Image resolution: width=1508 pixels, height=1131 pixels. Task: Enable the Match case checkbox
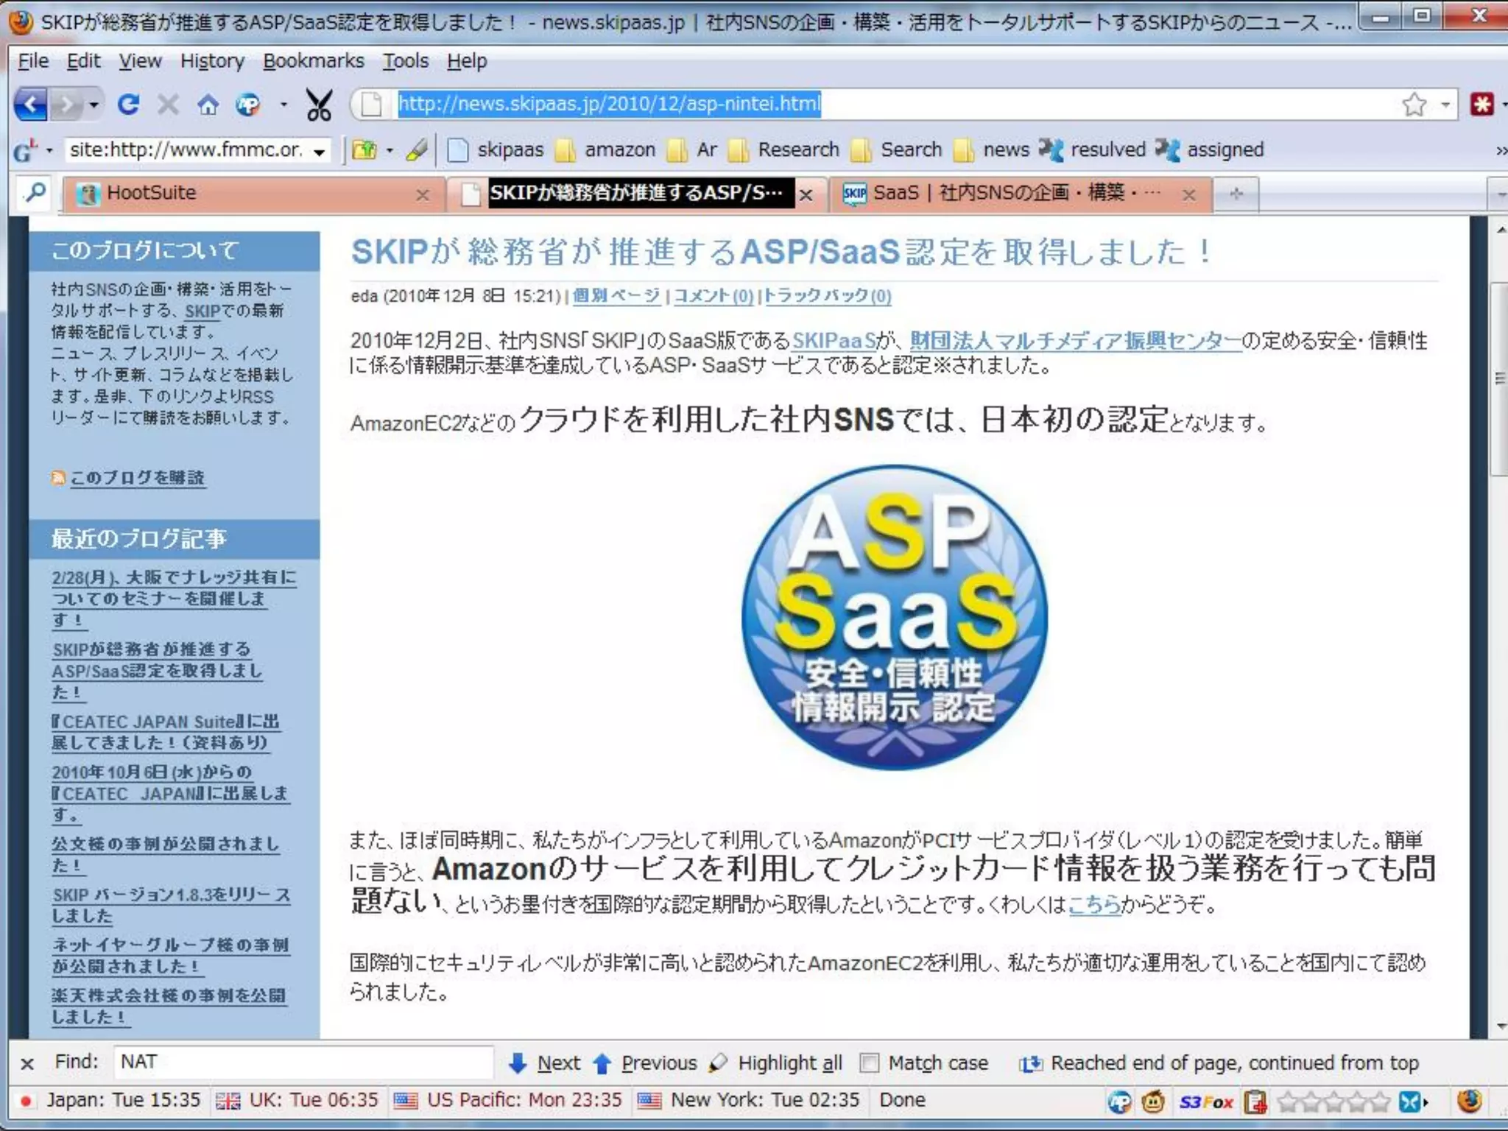pos(870,1063)
